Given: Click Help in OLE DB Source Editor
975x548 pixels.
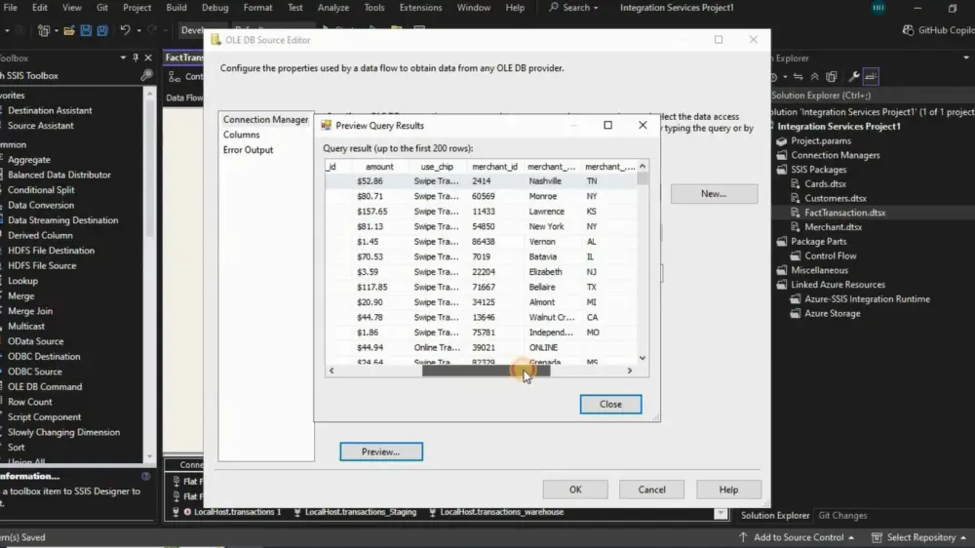Looking at the screenshot, I should tap(728, 489).
